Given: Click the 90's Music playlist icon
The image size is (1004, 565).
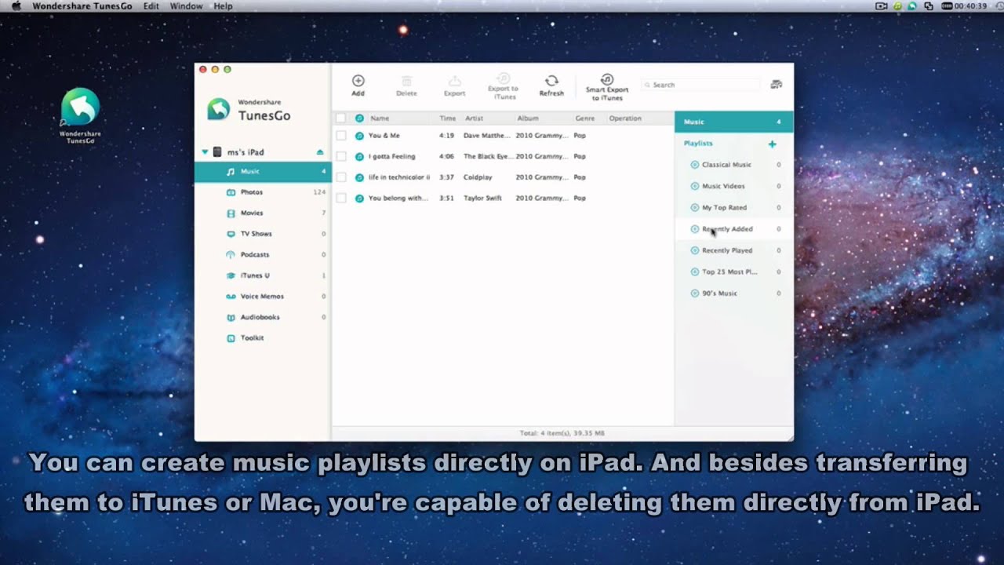Looking at the screenshot, I should coord(694,293).
